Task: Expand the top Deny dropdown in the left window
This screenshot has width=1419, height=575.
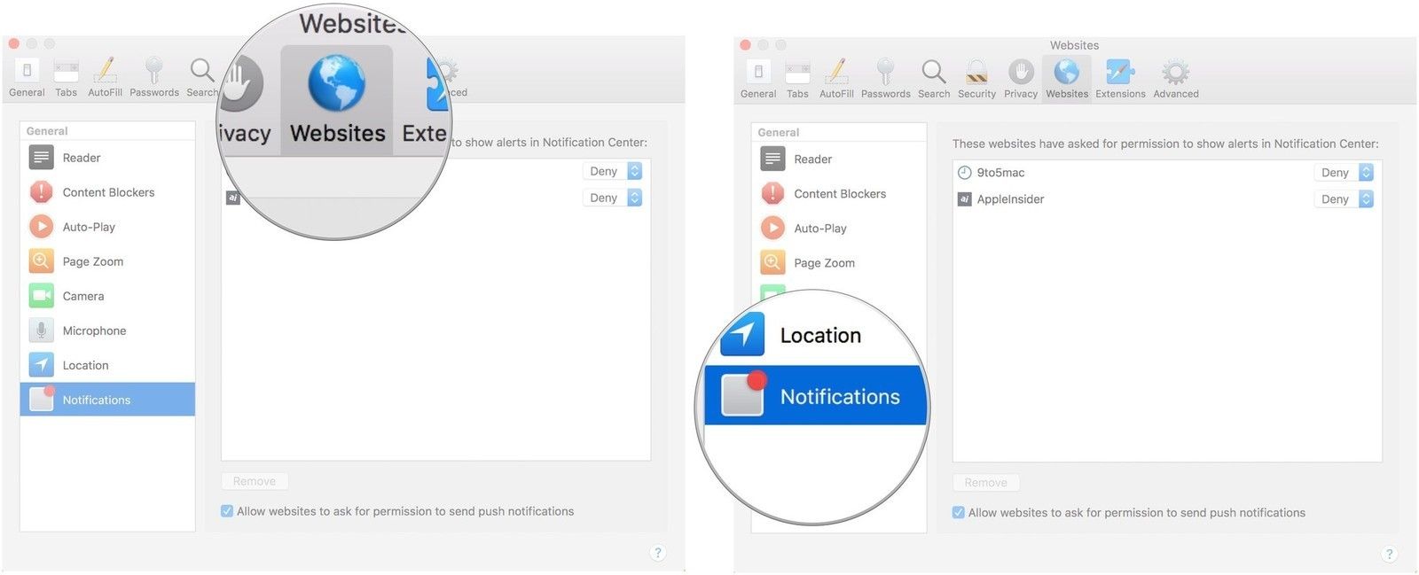Action: [x=612, y=171]
